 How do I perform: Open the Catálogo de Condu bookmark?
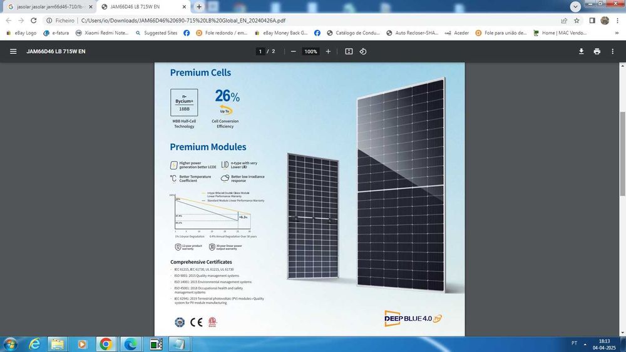coord(353,33)
